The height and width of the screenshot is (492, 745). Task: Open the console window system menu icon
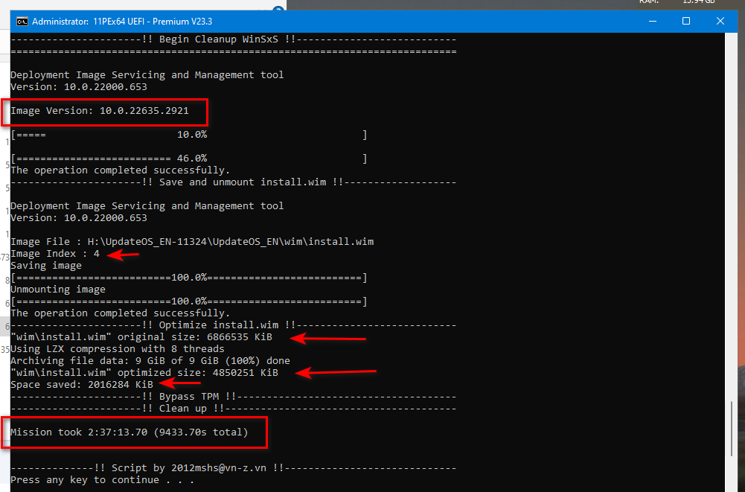pos(22,22)
